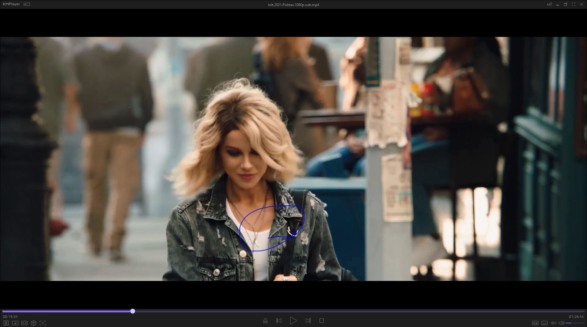The width and height of the screenshot is (587, 327).
Task: Play the video
Action: [293, 321]
